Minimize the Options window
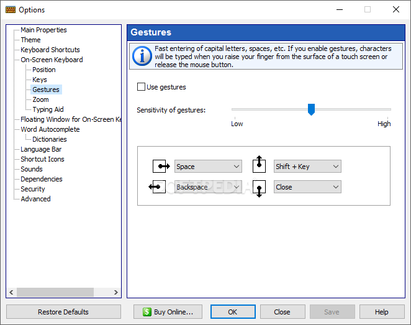This screenshot has width=411, height=325. [340, 9]
